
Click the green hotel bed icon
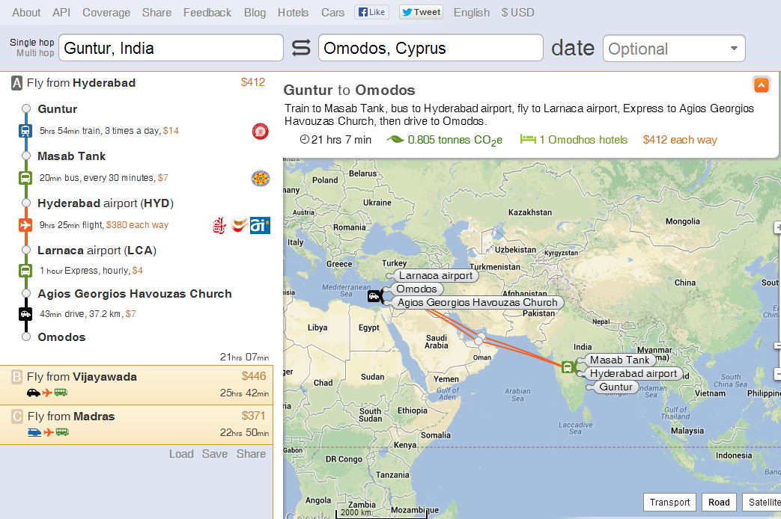coord(528,139)
